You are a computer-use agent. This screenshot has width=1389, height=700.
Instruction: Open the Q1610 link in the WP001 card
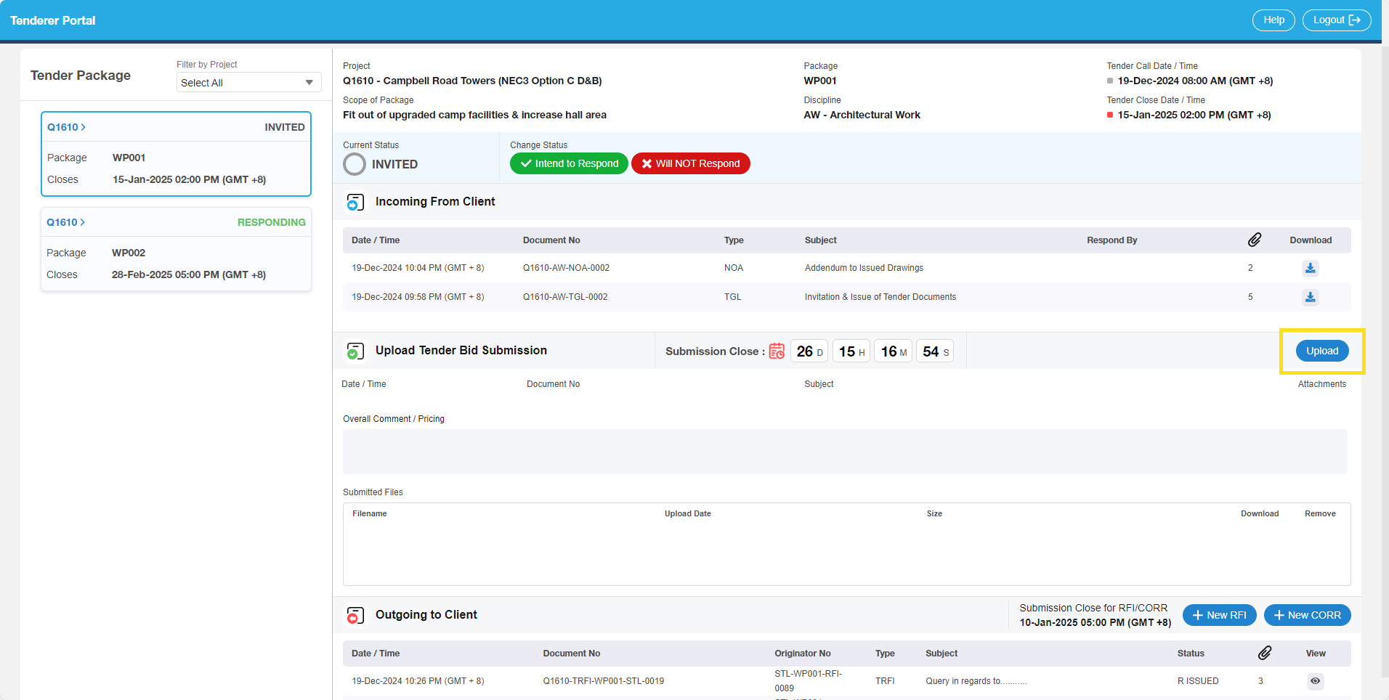pyautogui.click(x=66, y=127)
